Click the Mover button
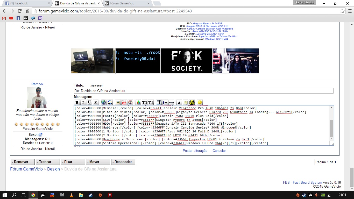The image size is (354, 199). pyautogui.click(x=98, y=162)
